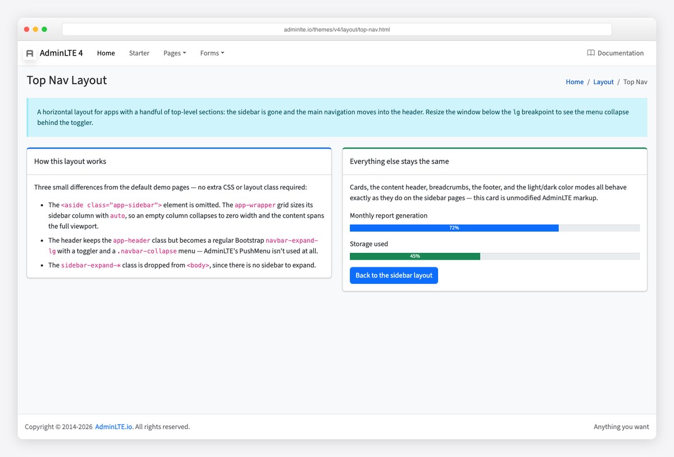This screenshot has height=457, width=674.
Task: Expand the Pages dropdown menu
Action: click(175, 53)
